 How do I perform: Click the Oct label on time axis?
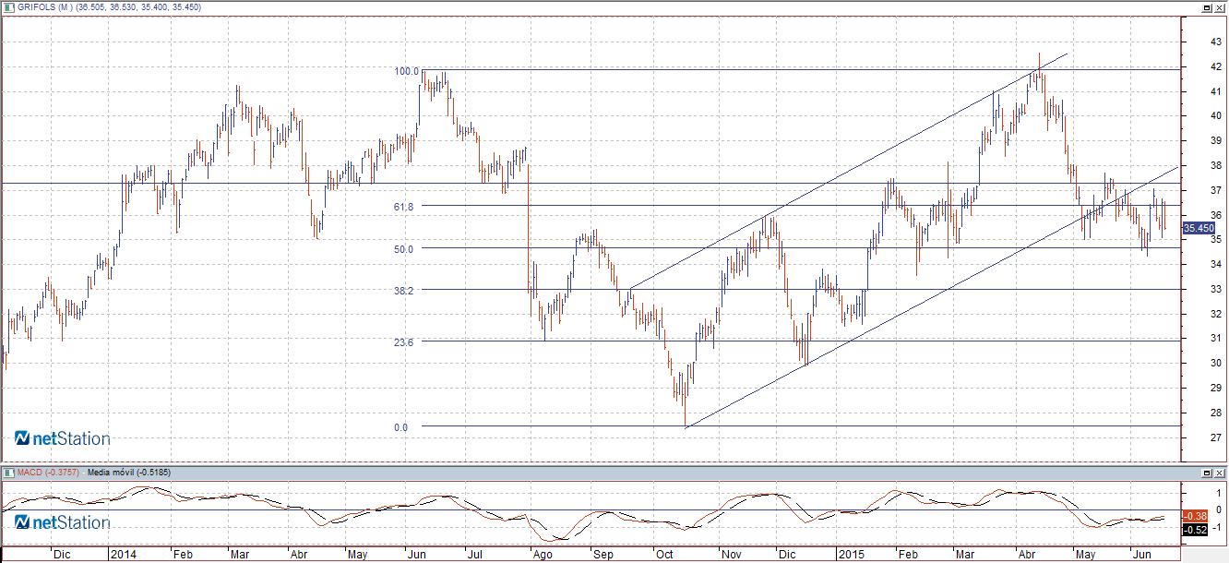tap(663, 556)
